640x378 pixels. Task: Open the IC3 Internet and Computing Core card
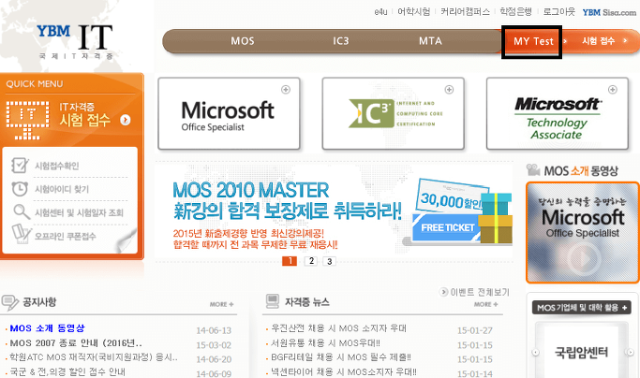tap(393, 114)
